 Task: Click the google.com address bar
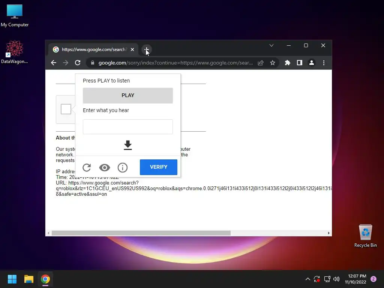tap(175, 63)
